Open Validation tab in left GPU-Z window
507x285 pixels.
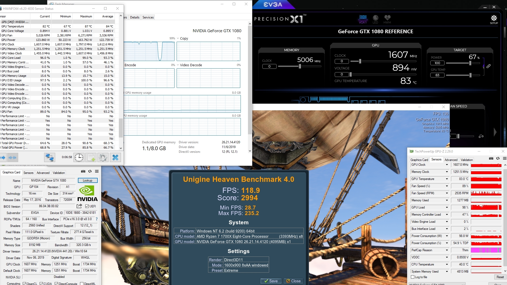click(x=59, y=173)
